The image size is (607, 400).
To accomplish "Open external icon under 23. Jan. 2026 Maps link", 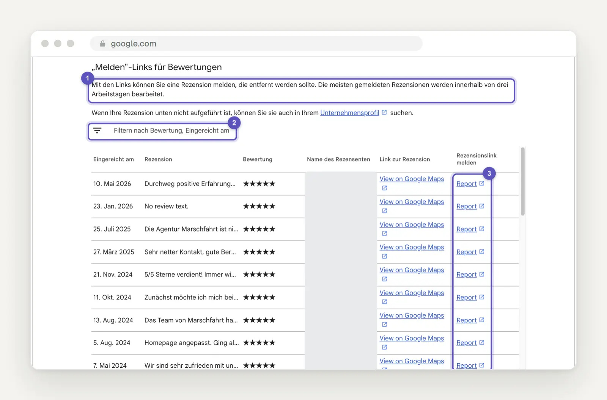I will click(x=384, y=211).
